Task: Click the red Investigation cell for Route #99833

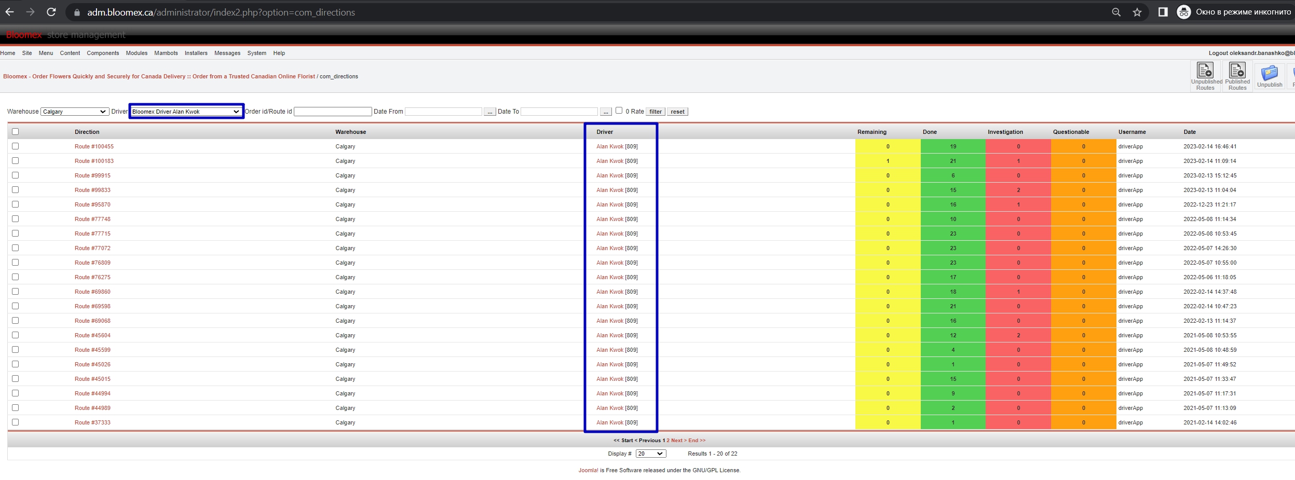Action: pyautogui.click(x=1018, y=190)
